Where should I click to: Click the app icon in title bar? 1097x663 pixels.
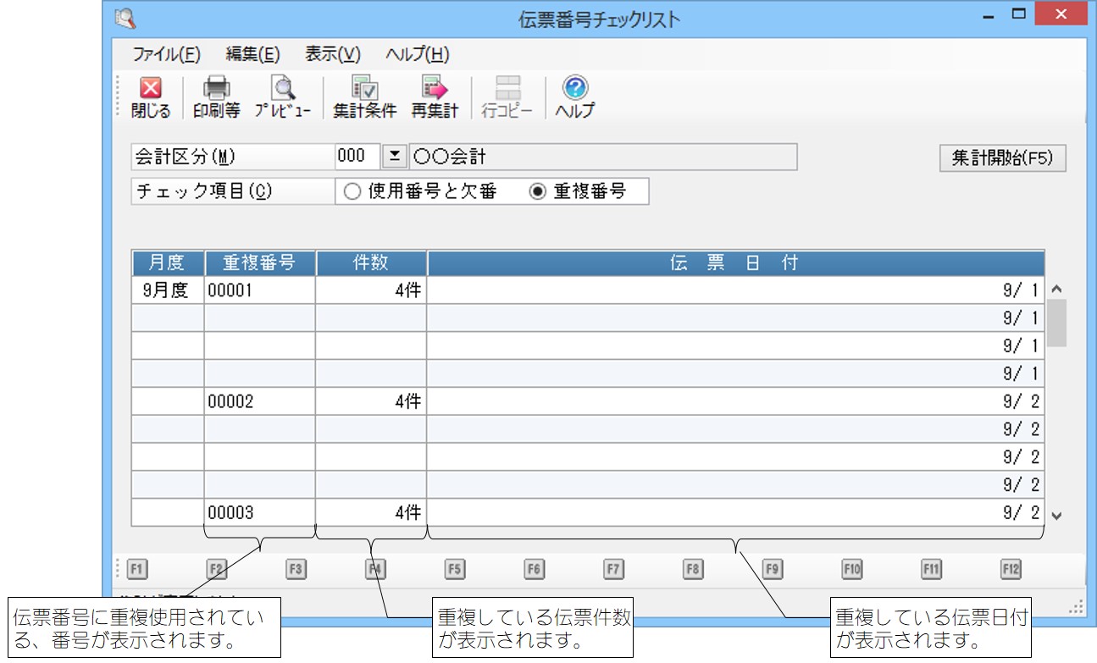coord(125,19)
